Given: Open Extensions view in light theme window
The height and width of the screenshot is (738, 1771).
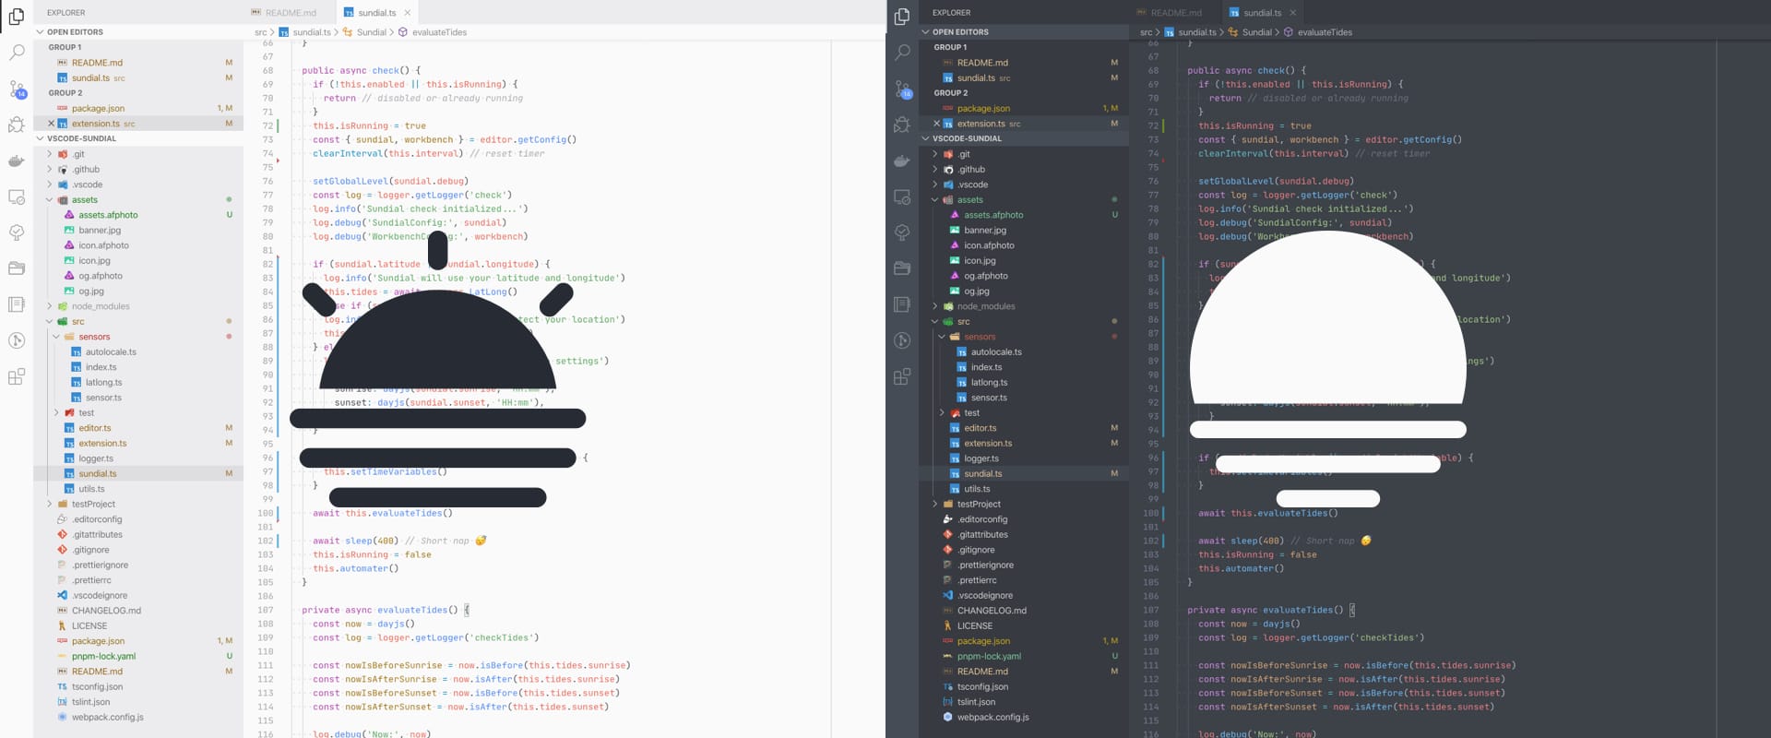Looking at the screenshot, I should (17, 376).
